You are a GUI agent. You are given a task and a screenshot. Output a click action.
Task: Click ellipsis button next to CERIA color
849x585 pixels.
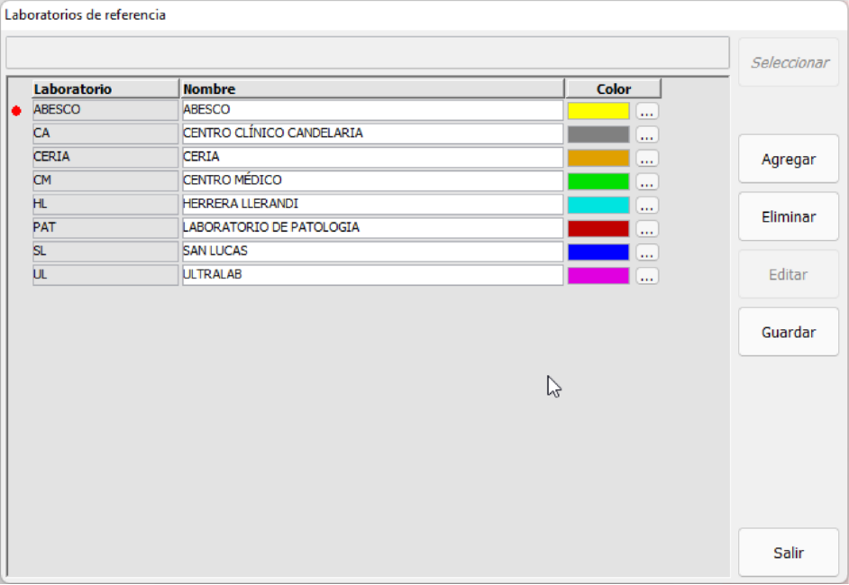pos(647,158)
